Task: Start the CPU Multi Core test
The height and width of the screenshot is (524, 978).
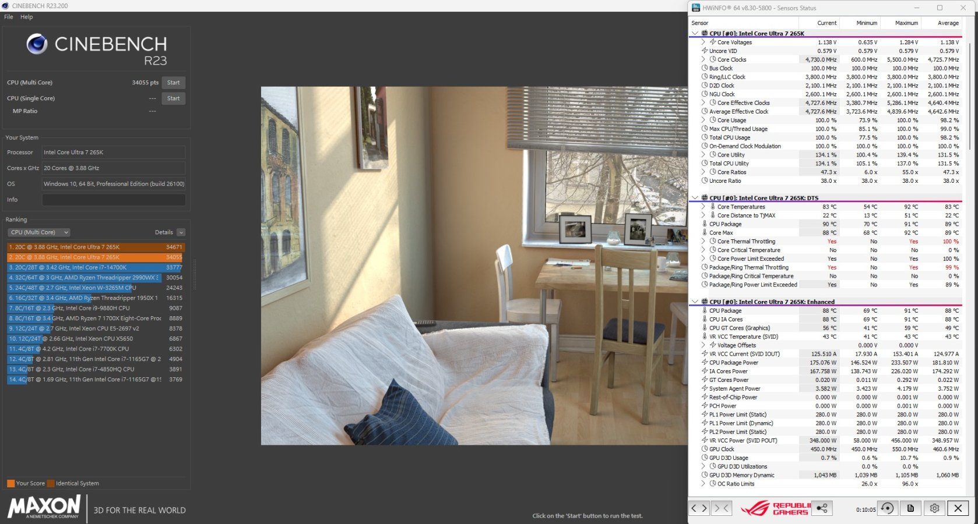Action: click(173, 83)
